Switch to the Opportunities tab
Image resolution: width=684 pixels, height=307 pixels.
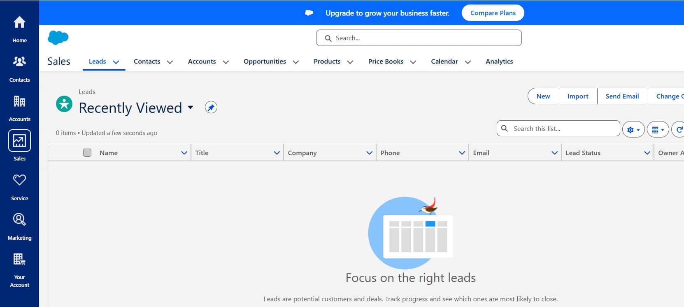click(x=265, y=62)
